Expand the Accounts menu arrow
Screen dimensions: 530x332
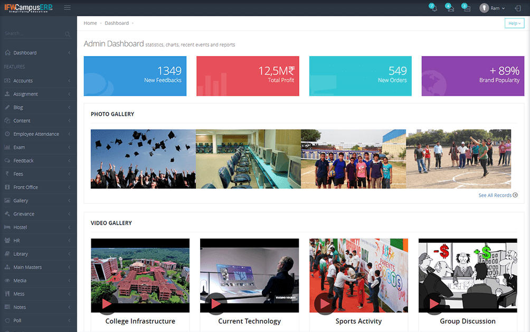[x=69, y=81]
